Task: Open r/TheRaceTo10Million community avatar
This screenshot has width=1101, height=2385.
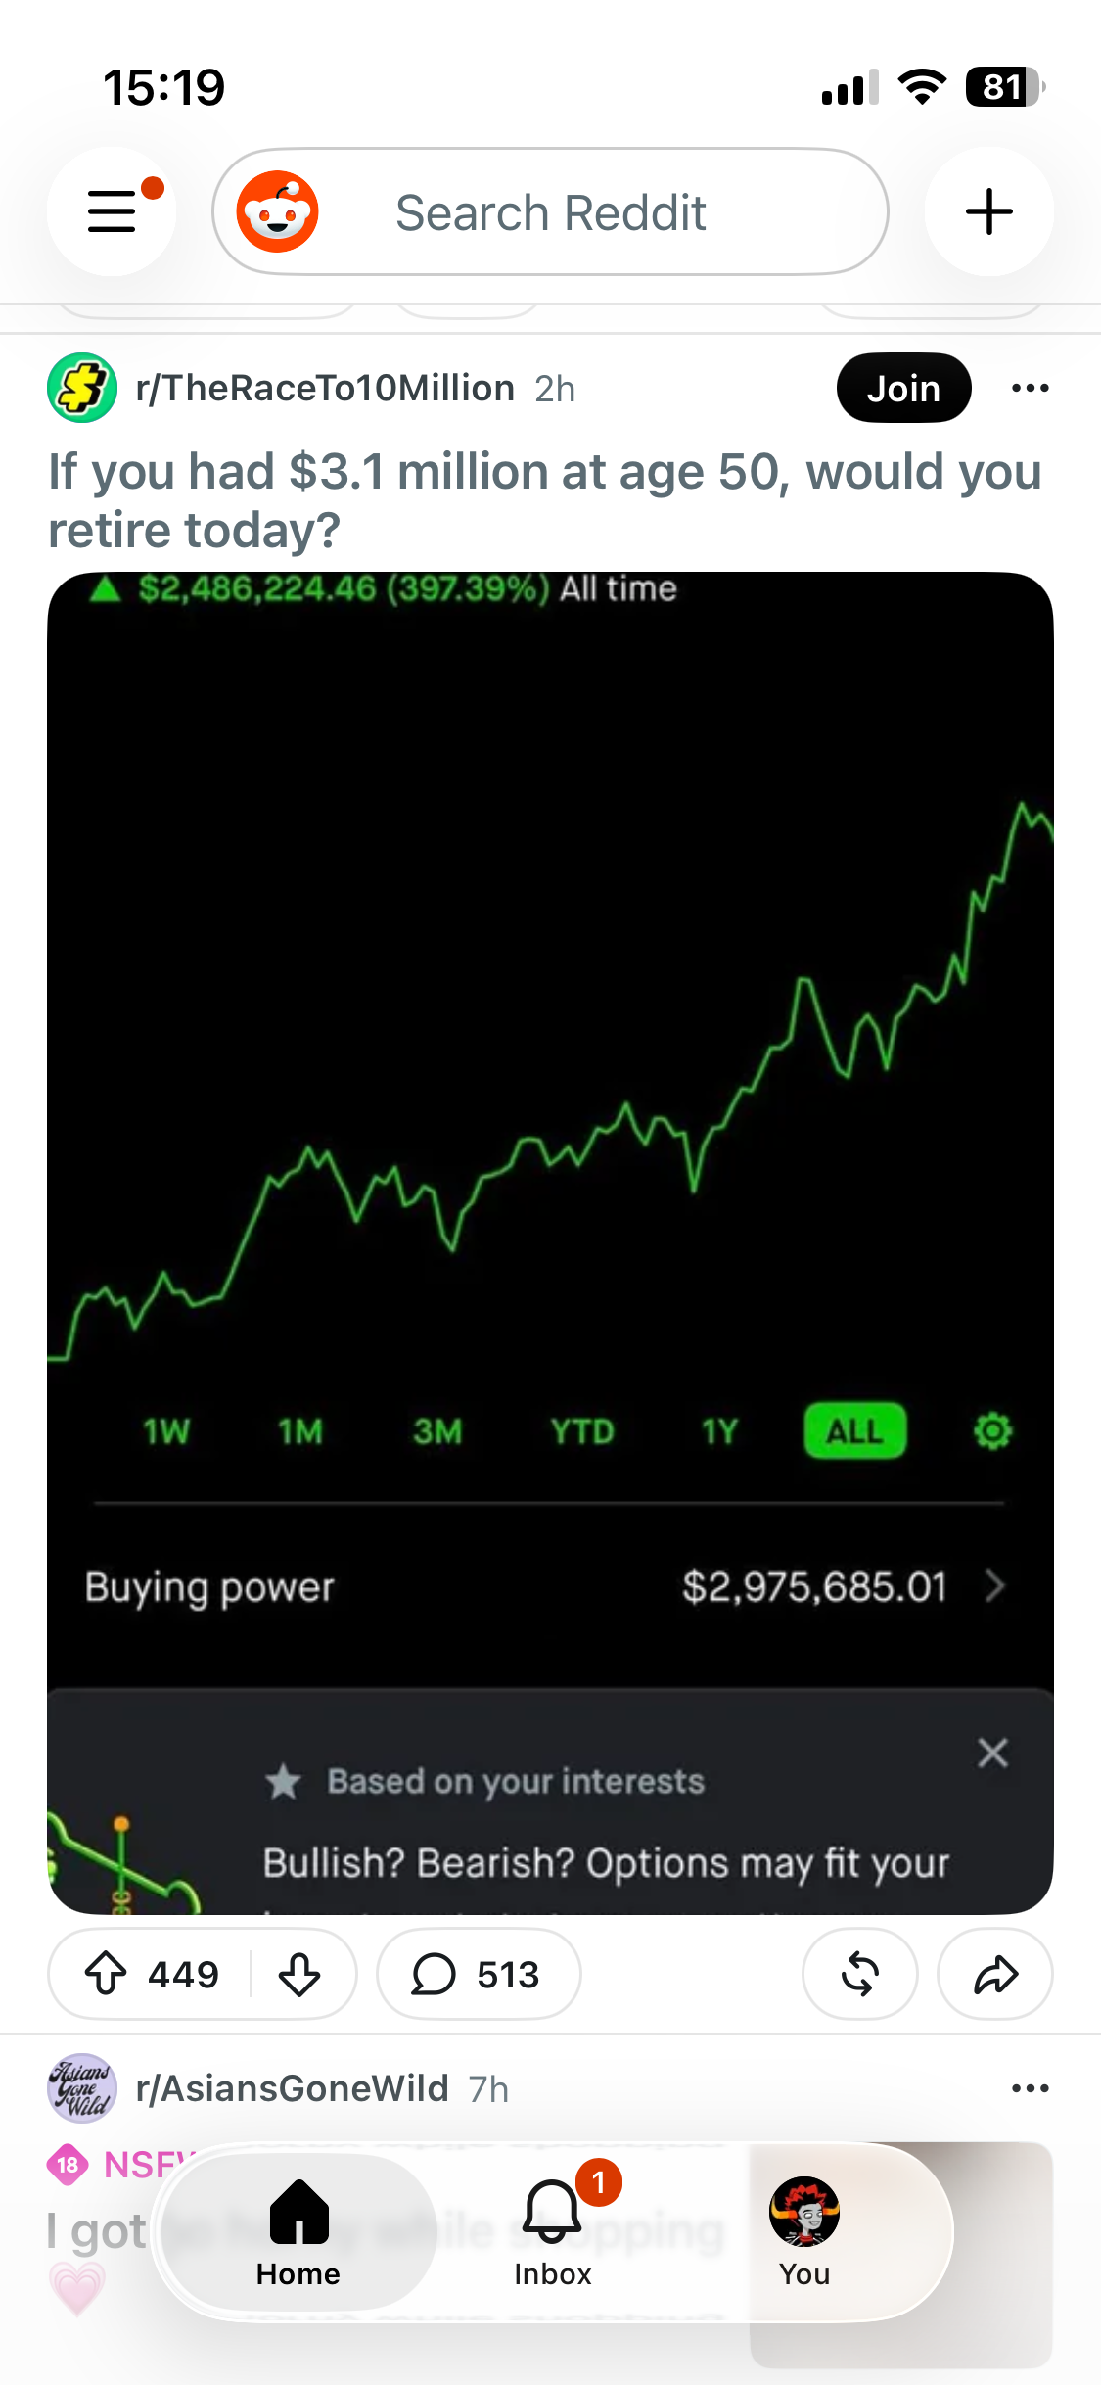Action: click(82, 388)
